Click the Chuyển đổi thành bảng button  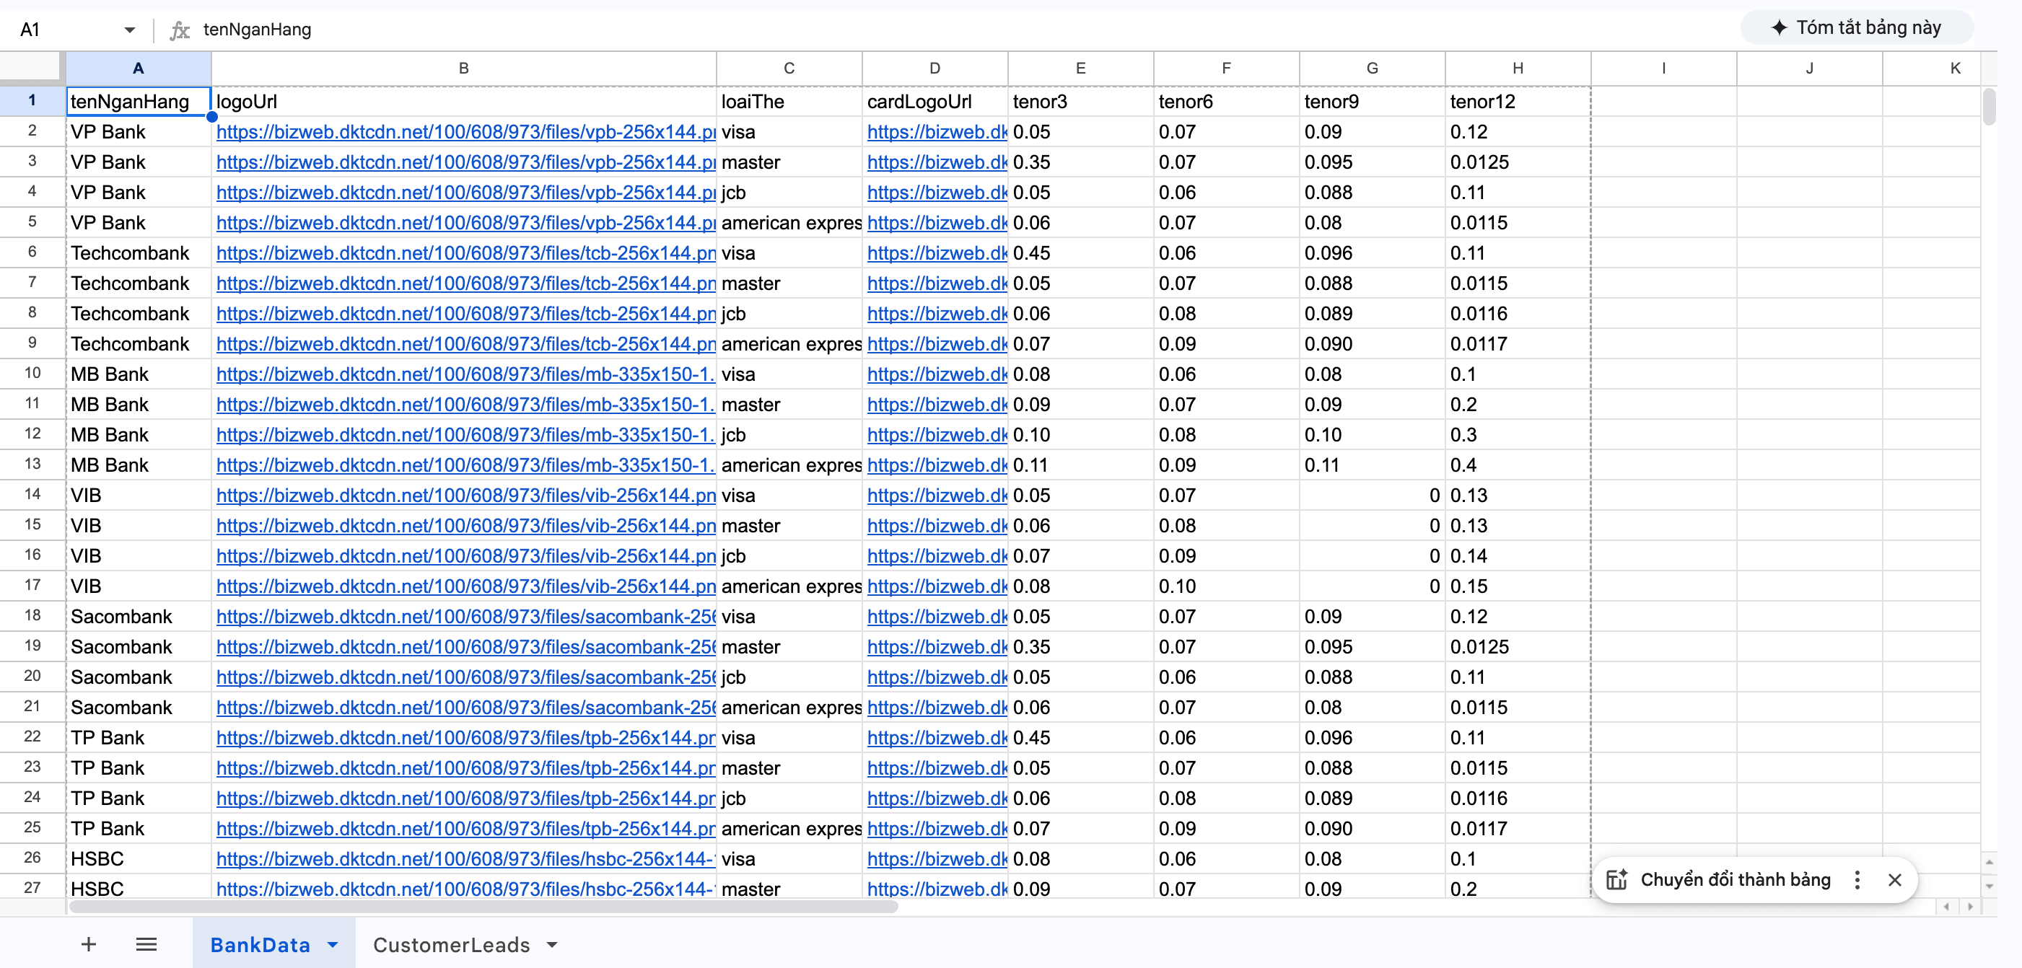(1735, 879)
